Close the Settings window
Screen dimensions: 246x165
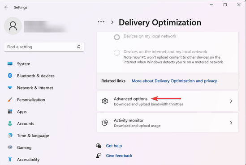pyautogui.click(x=239, y=5)
